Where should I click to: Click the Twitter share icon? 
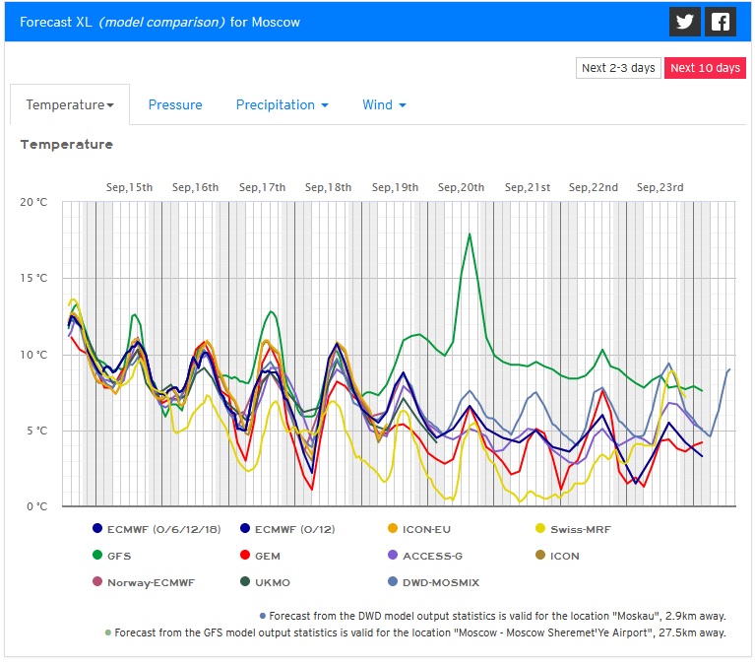[x=685, y=22]
